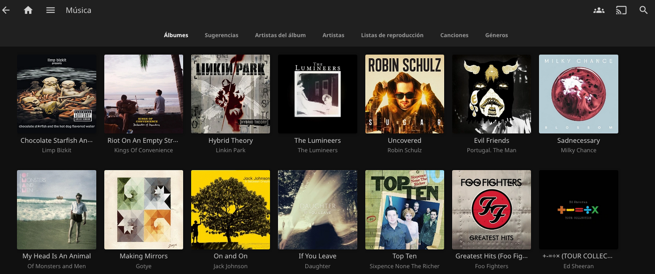Viewport: 655px width, 274px height.
Task: Switch to the Géneros tab
Action: coord(497,35)
